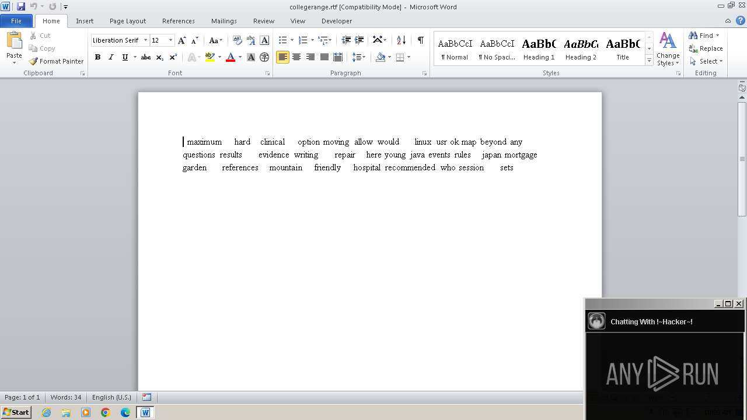This screenshot has width=747, height=420.
Task: Open Google Chrome from the taskbar
Action: tap(106, 412)
